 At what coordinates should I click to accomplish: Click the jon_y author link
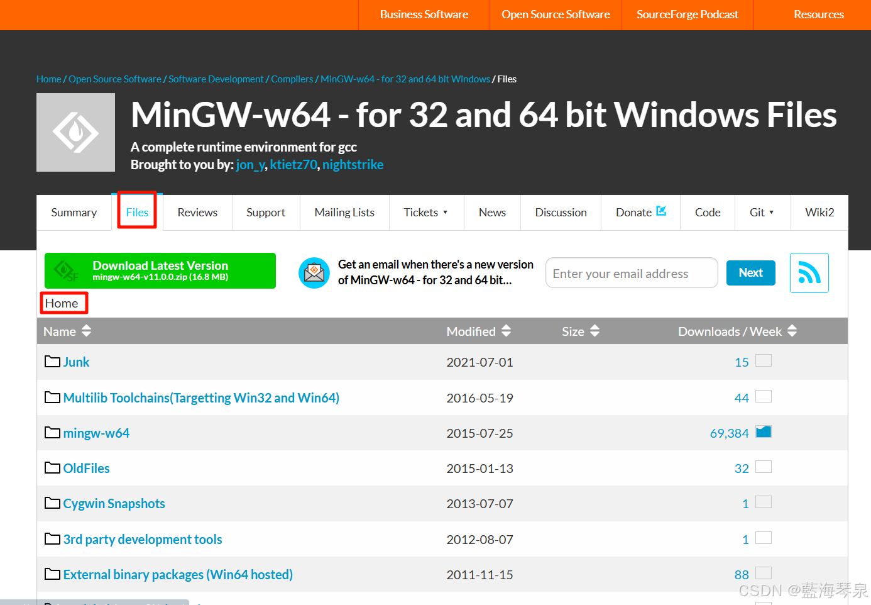coord(250,165)
